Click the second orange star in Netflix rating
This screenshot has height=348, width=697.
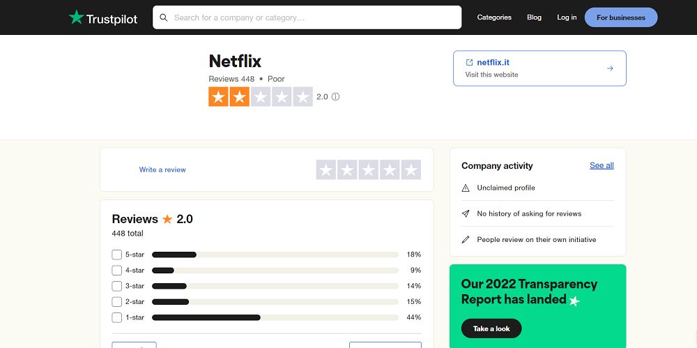pyautogui.click(x=240, y=96)
